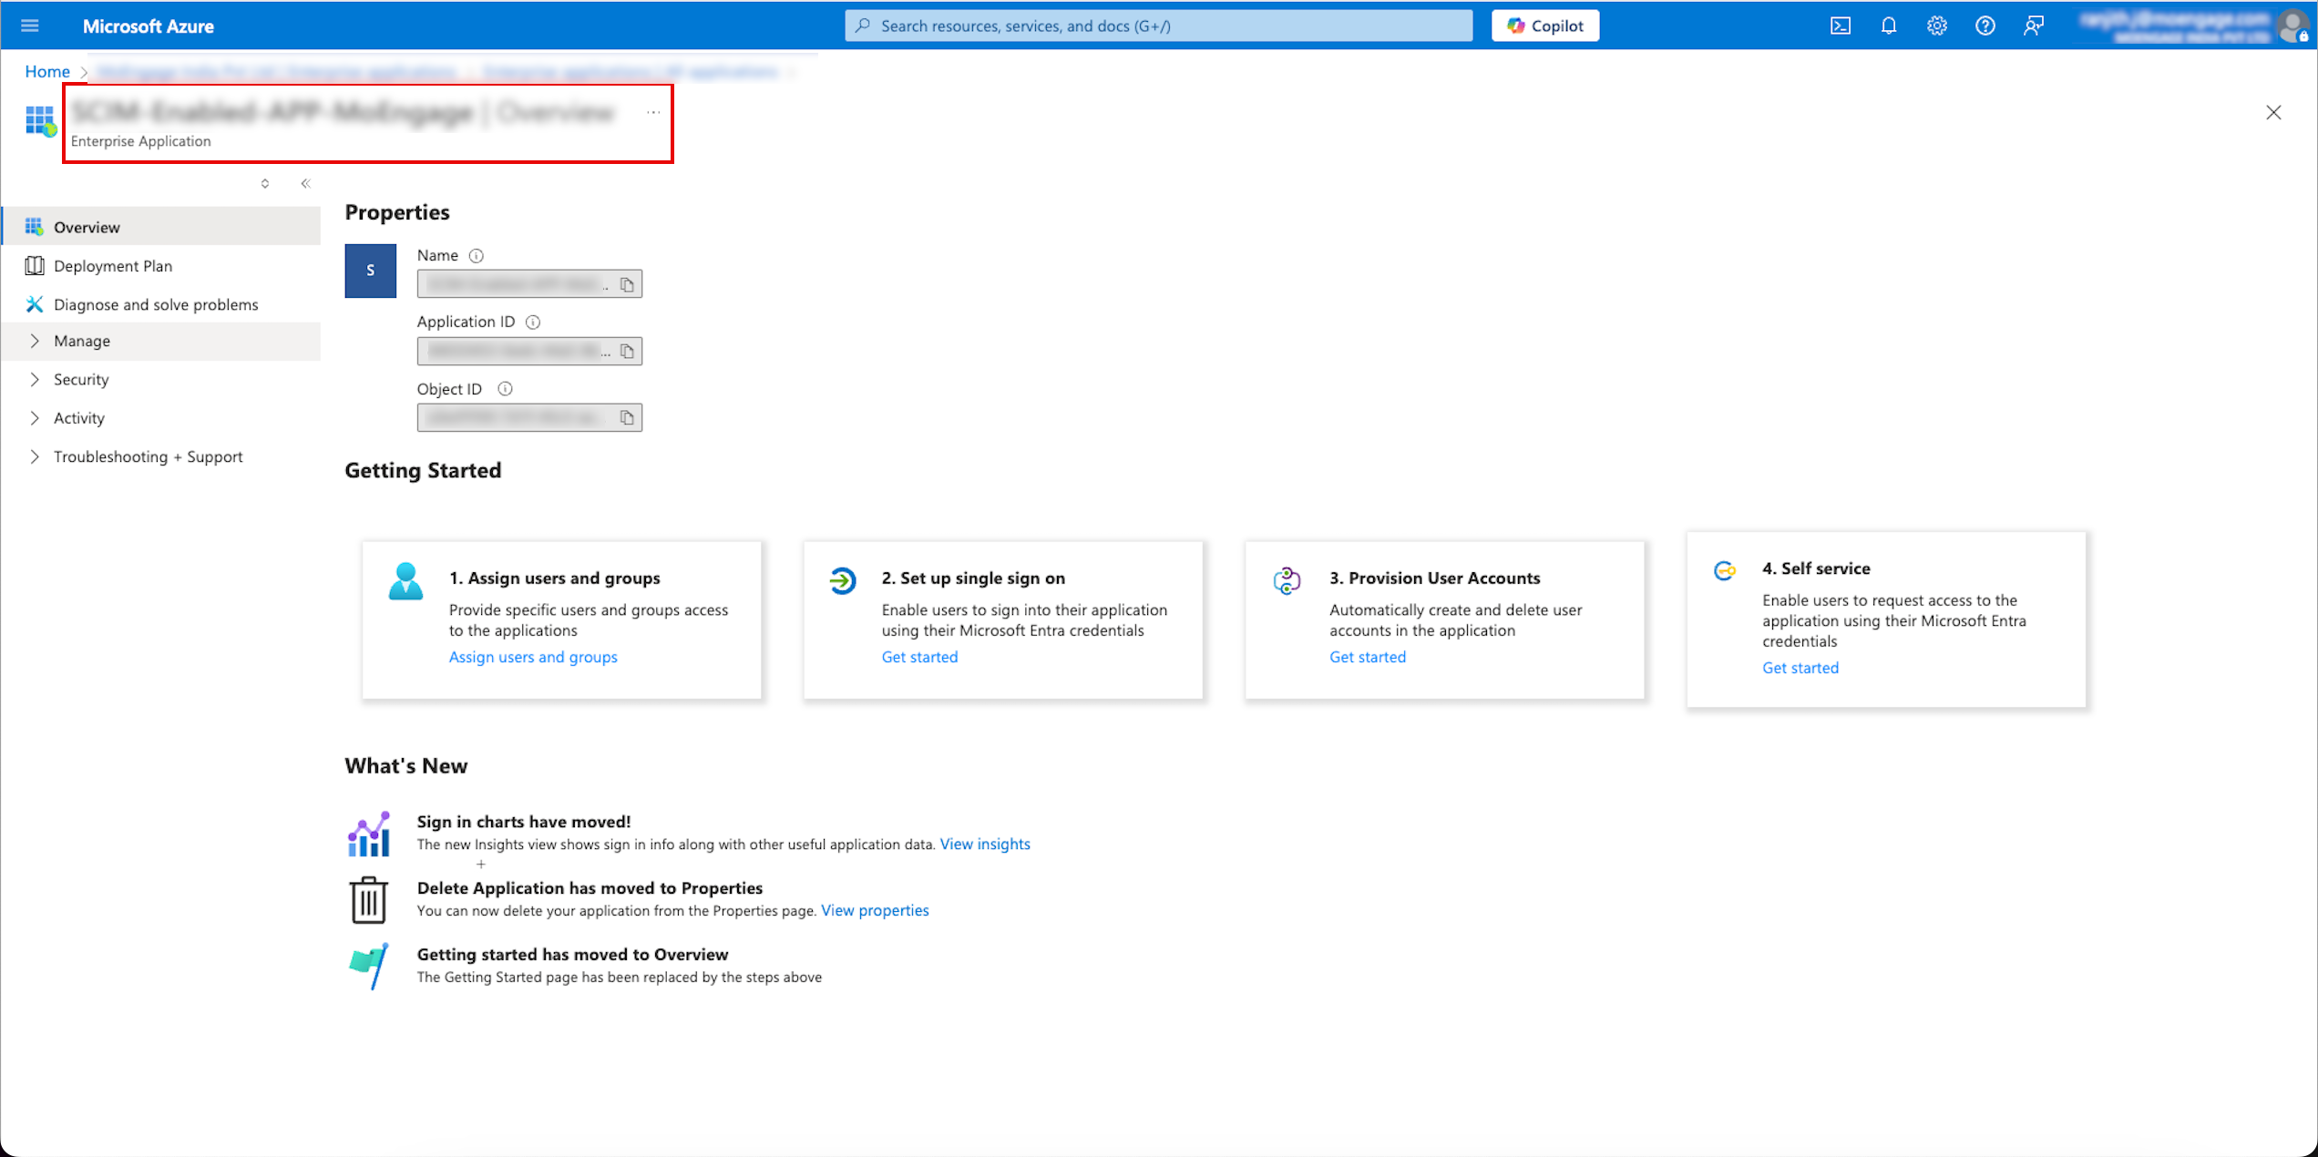This screenshot has width=2318, height=1157.
Task: Open the Azure hamburger portal menu
Action: click(29, 26)
